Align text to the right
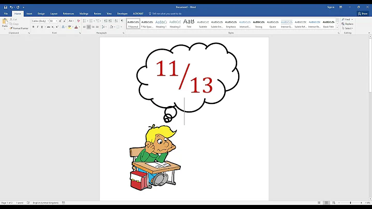Viewport: 372px width, 209px height. (x=93, y=27)
